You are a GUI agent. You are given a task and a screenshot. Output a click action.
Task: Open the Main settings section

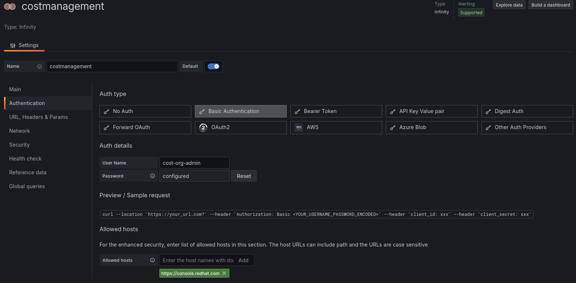point(15,89)
